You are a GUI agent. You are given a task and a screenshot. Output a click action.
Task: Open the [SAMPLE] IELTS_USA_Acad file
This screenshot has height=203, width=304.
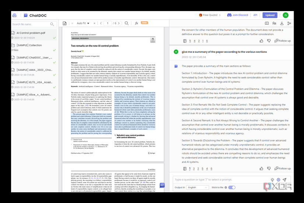click(34, 85)
